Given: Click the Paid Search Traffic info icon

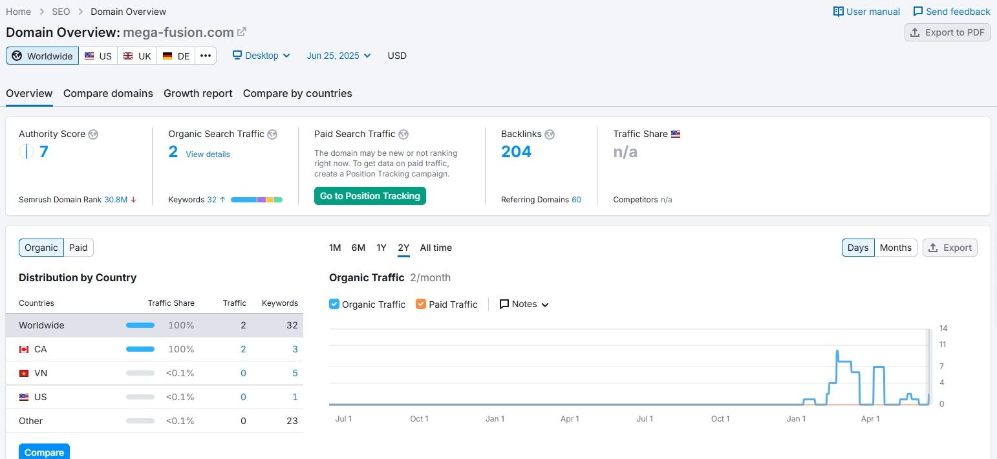Looking at the screenshot, I should tap(403, 134).
